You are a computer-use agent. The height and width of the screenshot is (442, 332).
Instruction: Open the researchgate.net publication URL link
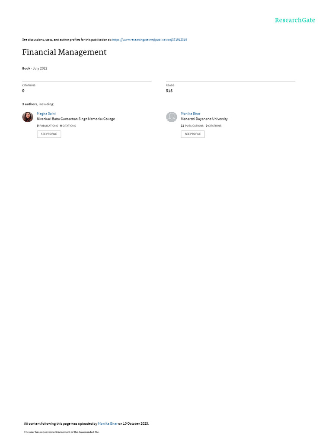pyautogui.click(x=150, y=40)
